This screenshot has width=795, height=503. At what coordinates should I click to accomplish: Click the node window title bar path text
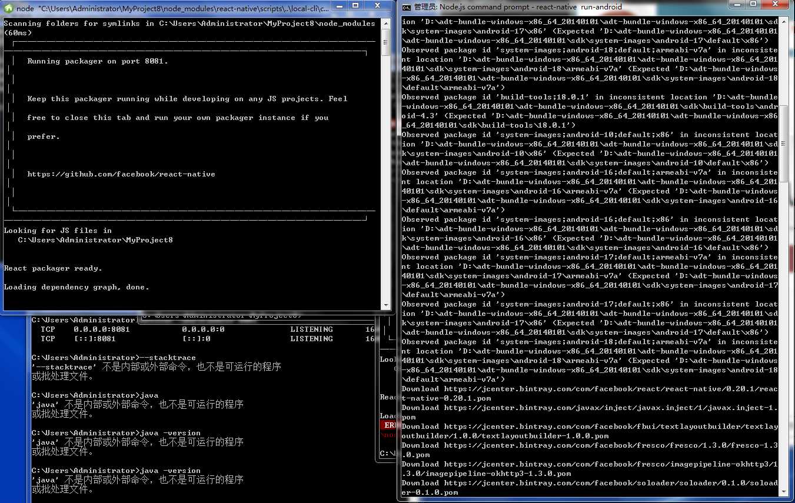(184, 9)
